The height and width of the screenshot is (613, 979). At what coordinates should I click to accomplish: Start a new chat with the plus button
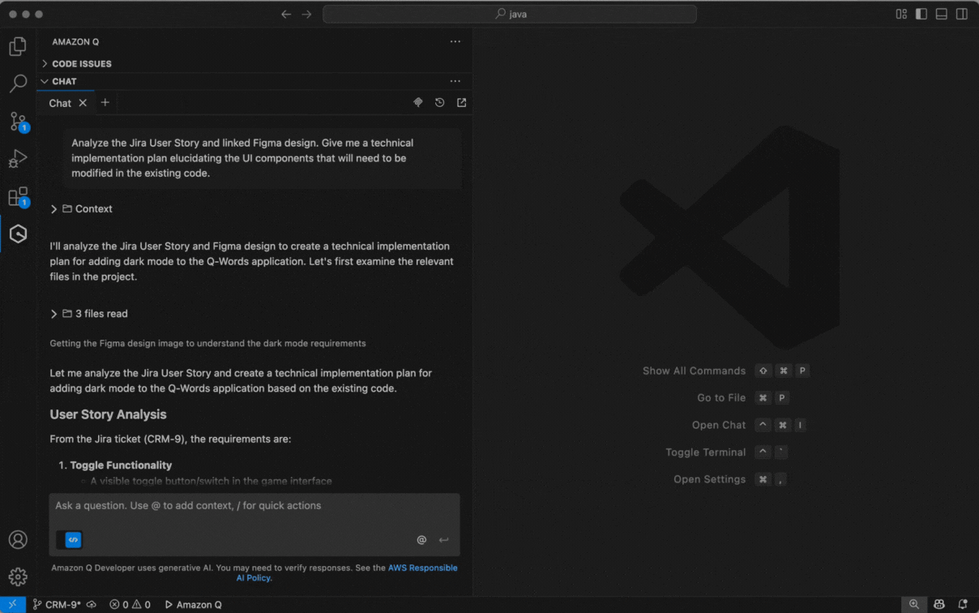click(x=105, y=102)
